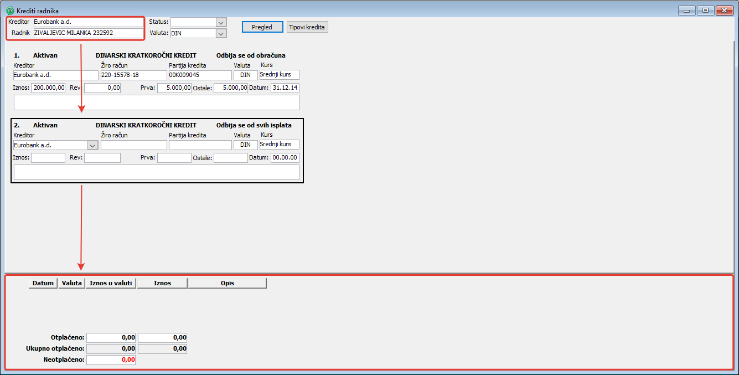Expand Kreditor dropdown in second credit
The width and height of the screenshot is (739, 375).
click(x=93, y=145)
